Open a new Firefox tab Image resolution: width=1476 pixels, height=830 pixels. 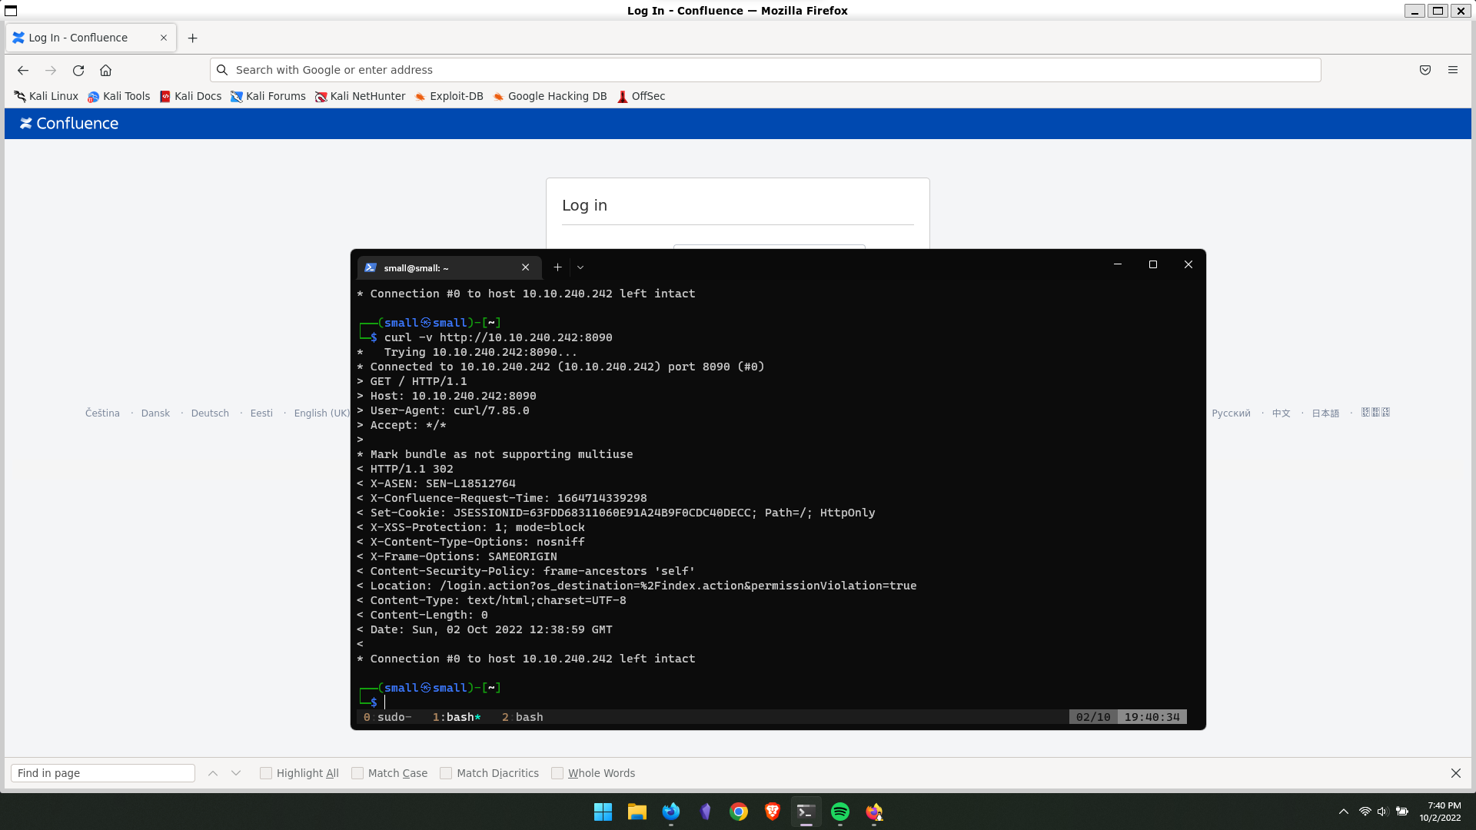(193, 38)
